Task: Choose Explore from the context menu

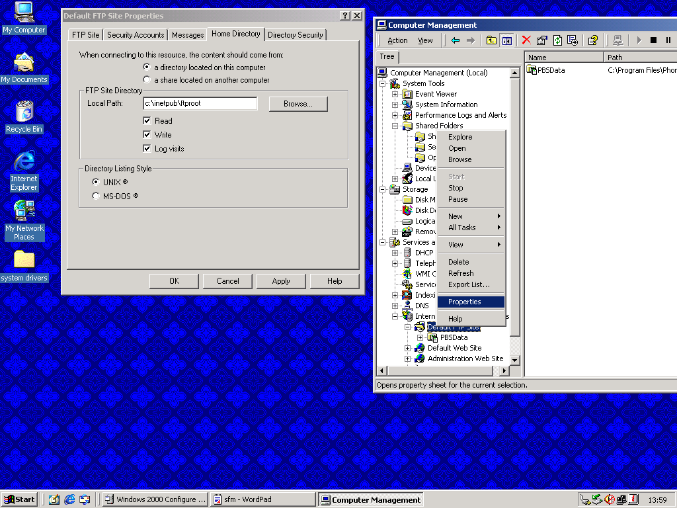Action: [x=471, y=137]
